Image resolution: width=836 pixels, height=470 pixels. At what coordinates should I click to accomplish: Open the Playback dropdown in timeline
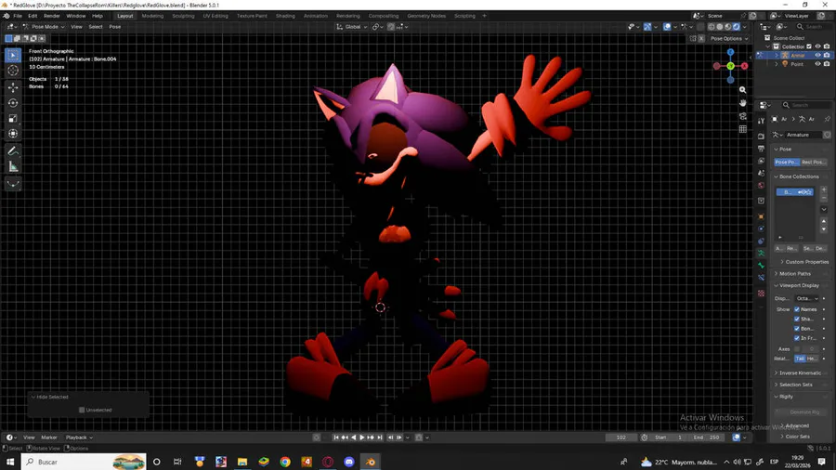pos(79,437)
